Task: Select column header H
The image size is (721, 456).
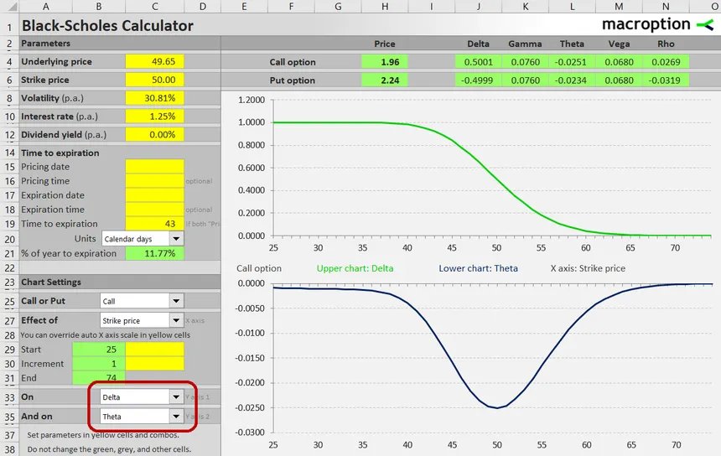Action: tap(384, 6)
